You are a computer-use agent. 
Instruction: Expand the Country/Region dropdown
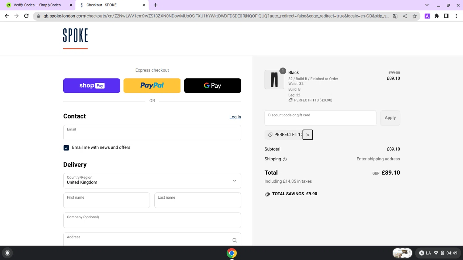[x=152, y=181]
